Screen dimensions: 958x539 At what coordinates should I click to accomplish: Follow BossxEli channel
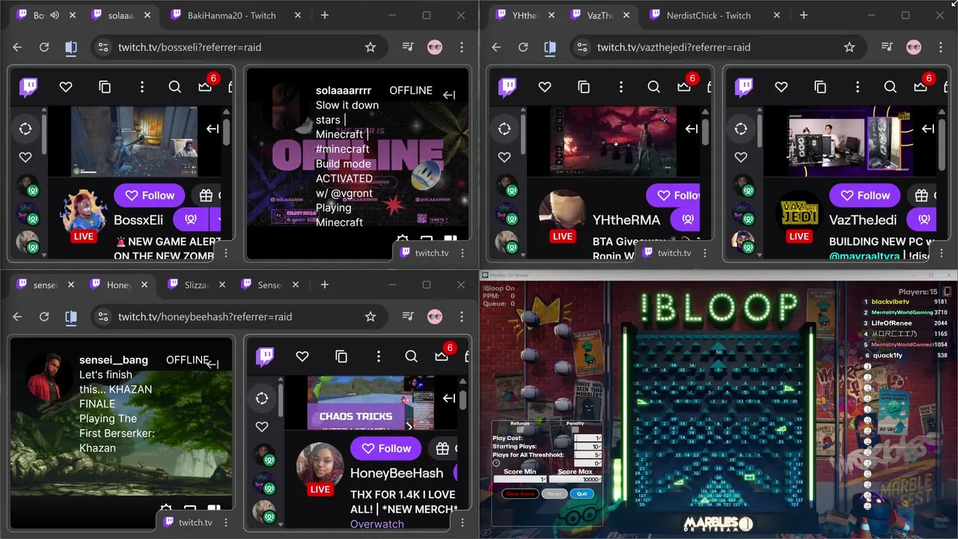150,195
